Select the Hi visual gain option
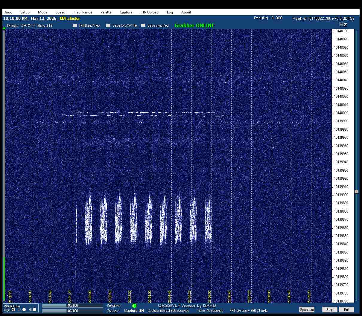Viewport: 362px width, 316px height. [x=35, y=310]
